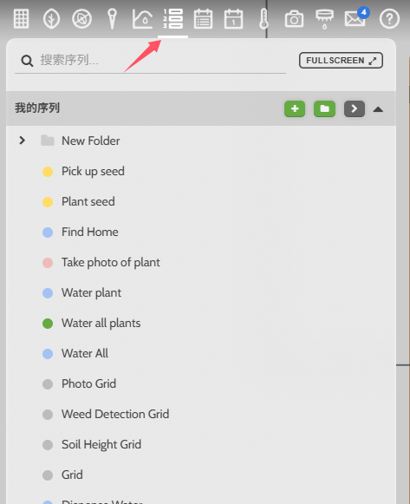Open Messages envelope with badge
The image size is (410, 504).
355,17
